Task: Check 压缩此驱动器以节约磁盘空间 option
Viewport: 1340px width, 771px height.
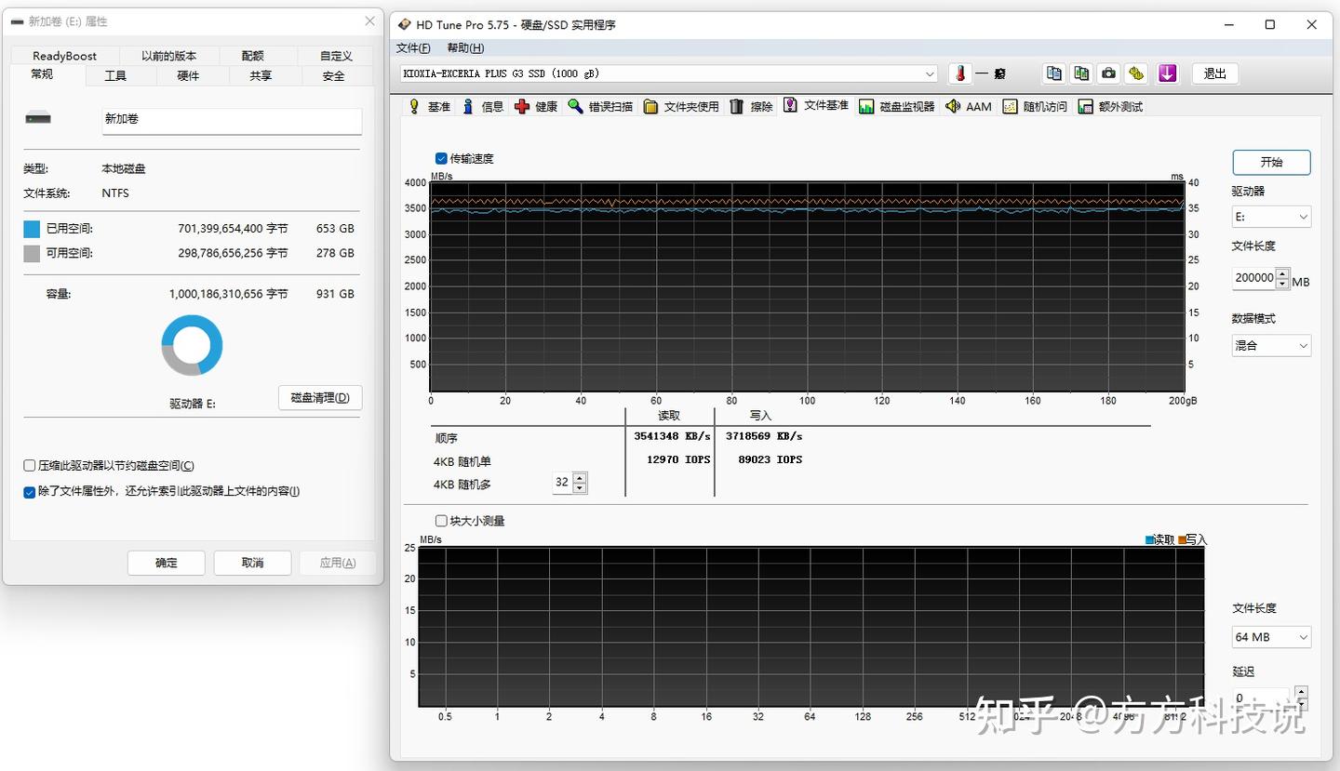Action: click(30, 466)
